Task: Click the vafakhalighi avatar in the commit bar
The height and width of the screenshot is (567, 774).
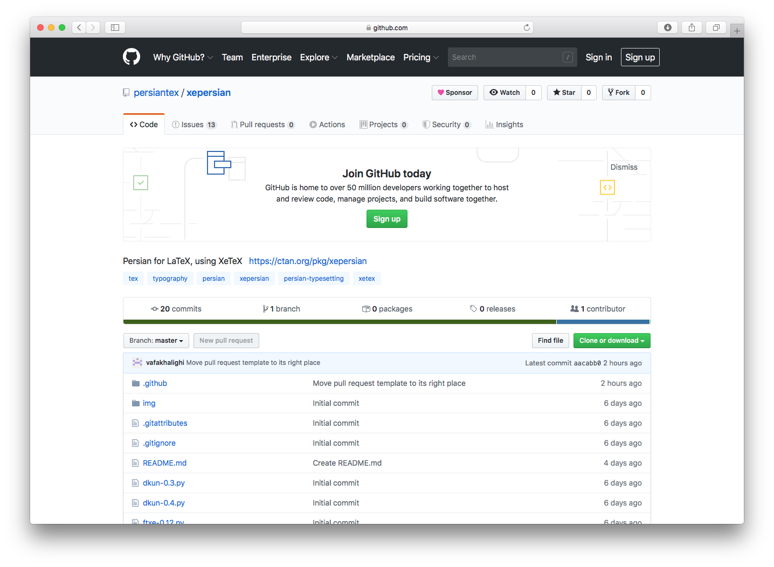Action: click(137, 363)
